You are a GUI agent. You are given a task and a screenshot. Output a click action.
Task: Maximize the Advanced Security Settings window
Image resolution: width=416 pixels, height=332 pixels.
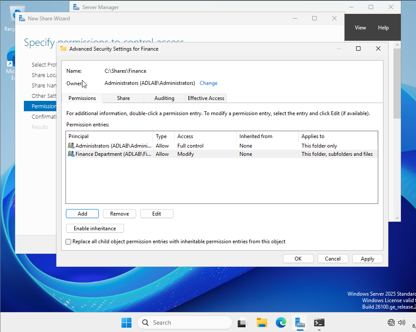pyautogui.click(x=358, y=49)
